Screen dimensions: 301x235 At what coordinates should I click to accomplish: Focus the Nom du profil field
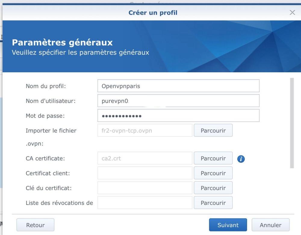[178, 86]
